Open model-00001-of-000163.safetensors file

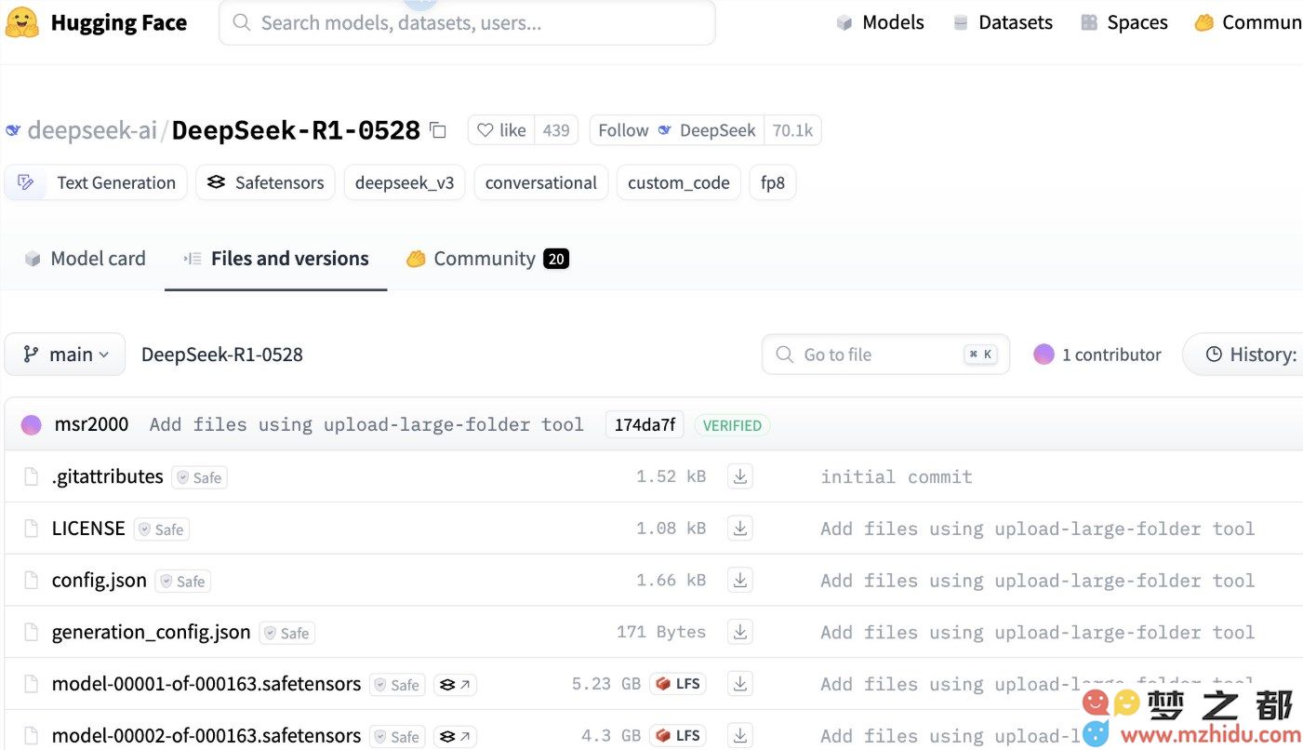(x=206, y=684)
